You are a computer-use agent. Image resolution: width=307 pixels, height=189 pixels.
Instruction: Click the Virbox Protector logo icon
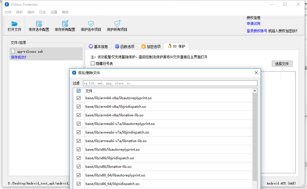(7, 4)
